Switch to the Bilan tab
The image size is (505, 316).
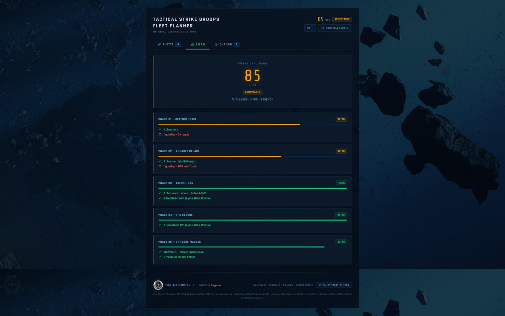coord(198,44)
